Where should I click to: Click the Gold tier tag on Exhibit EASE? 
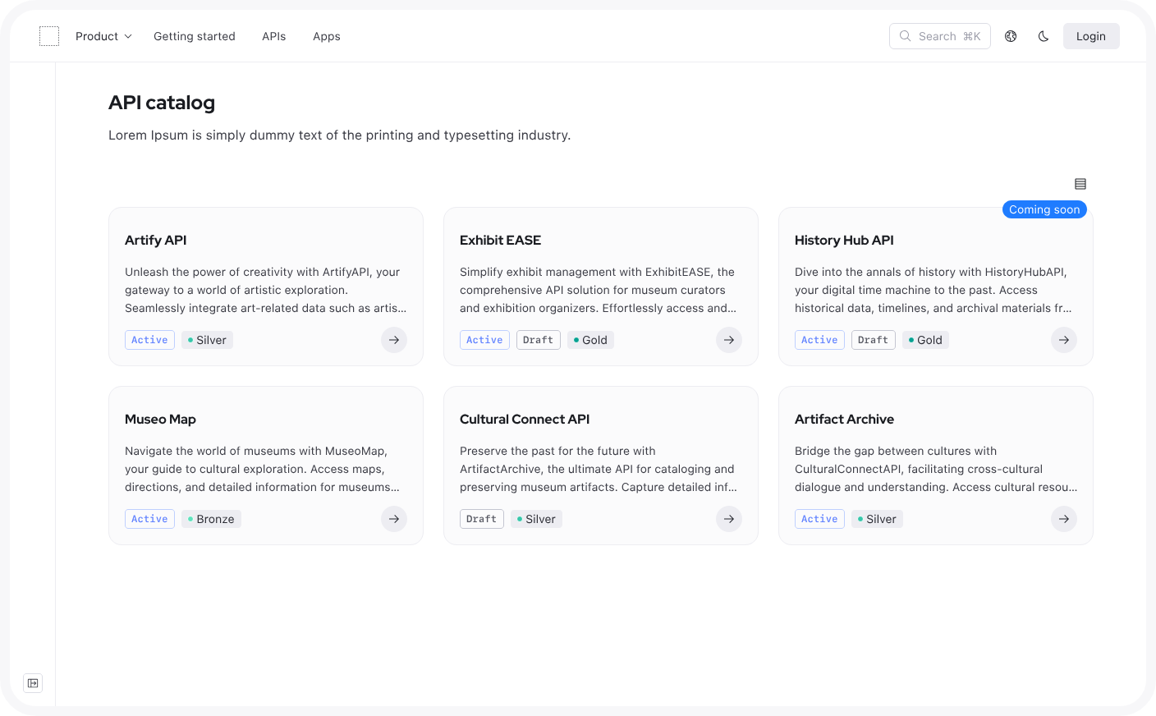pyautogui.click(x=590, y=340)
